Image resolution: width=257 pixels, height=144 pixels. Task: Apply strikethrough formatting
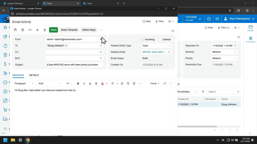point(96,83)
